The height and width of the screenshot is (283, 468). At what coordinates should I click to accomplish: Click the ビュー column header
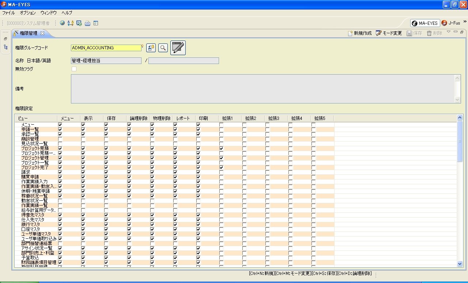(x=36, y=118)
